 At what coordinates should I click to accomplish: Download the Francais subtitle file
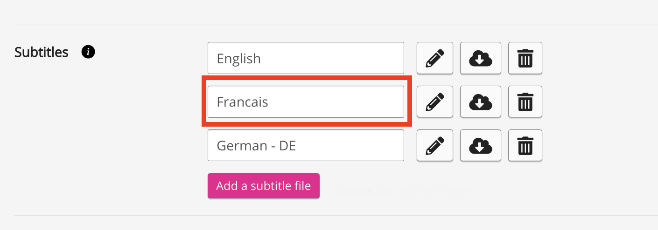[x=480, y=101]
